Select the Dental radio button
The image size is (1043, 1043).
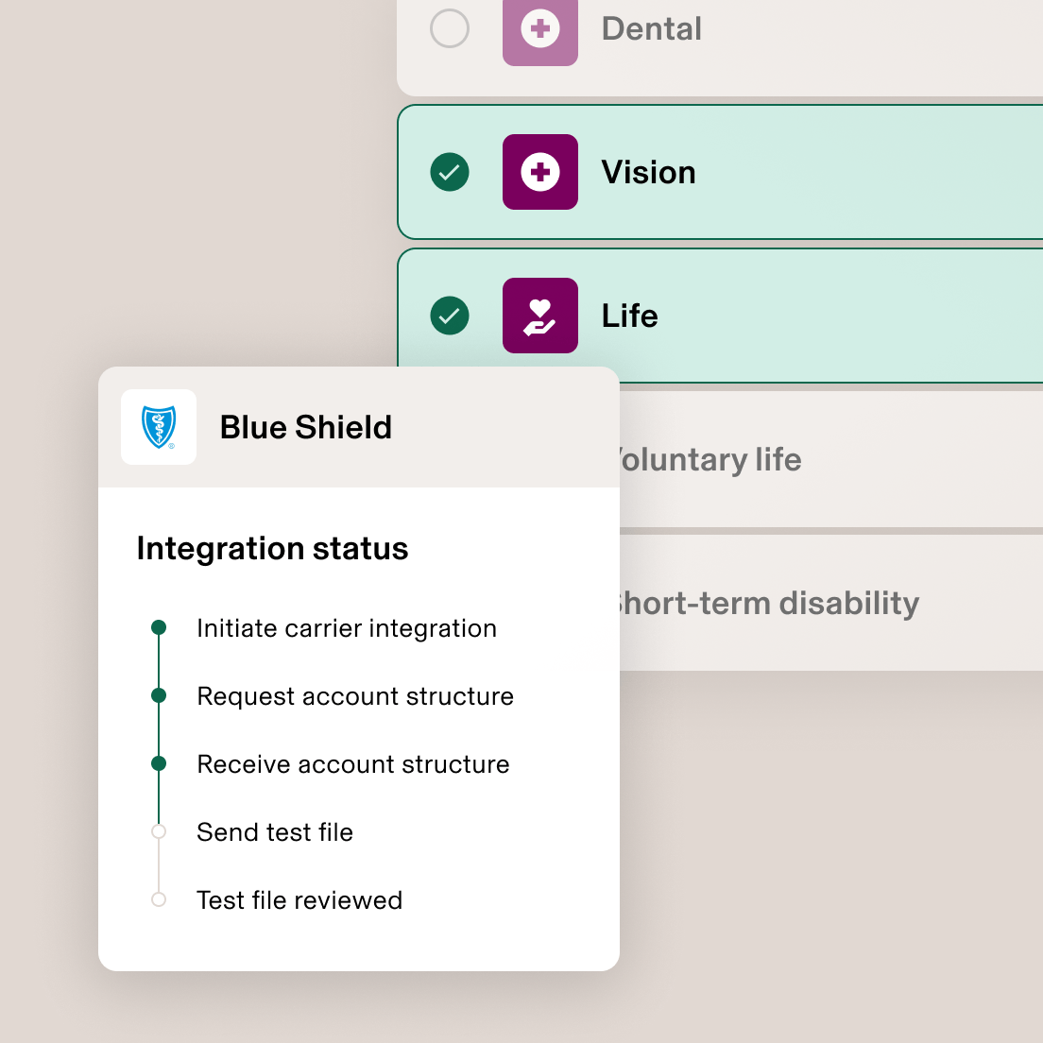click(450, 28)
